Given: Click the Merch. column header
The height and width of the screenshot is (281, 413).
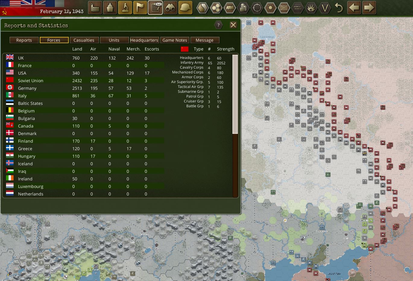Looking at the screenshot, I should [134, 49].
